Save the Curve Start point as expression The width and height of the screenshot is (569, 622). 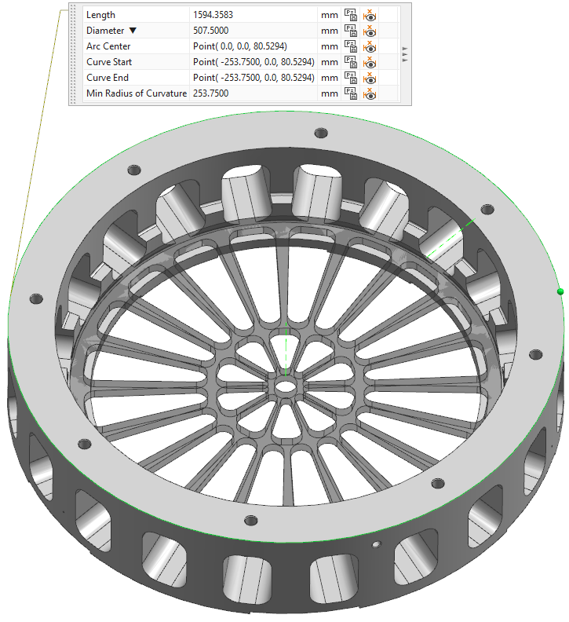click(351, 62)
